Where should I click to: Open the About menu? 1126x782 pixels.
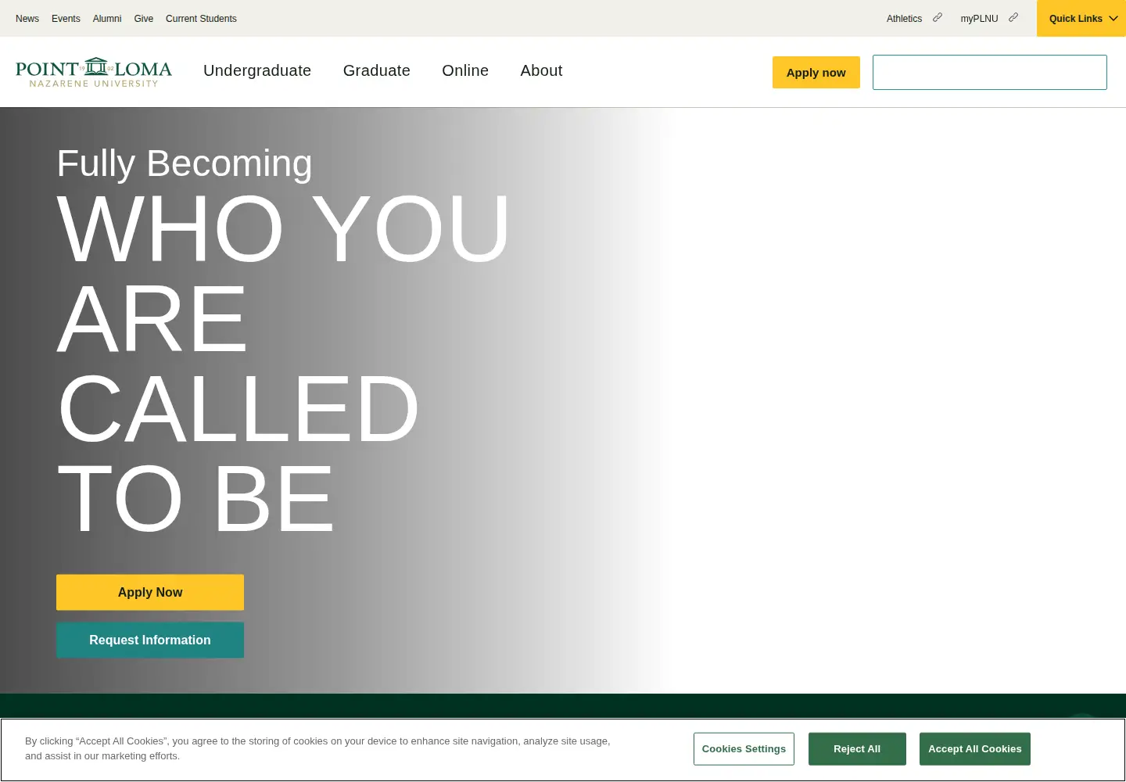541,70
